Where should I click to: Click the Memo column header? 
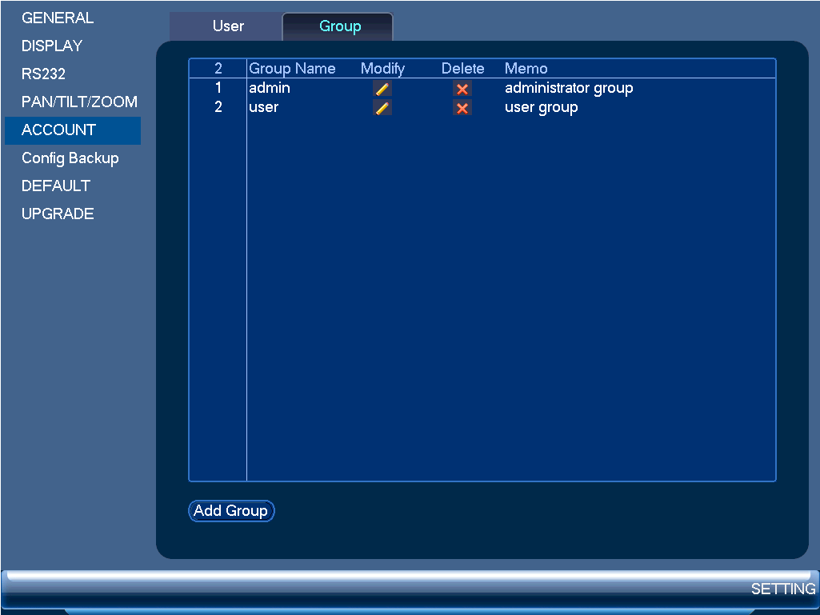(526, 69)
